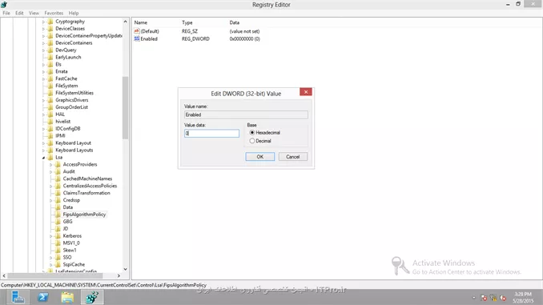Viewport: 543px width, 305px height.
Task: Open File Explorer in the taskbar
Action: coord(67,297)
